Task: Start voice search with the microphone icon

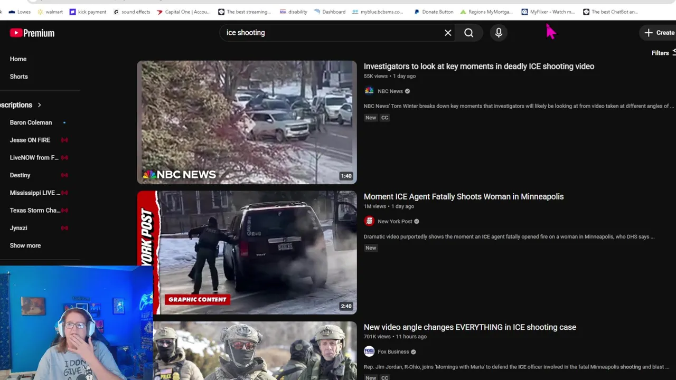Action: (499, 33)
